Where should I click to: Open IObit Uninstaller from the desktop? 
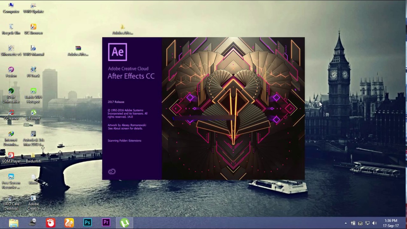pyautogui.click(x=11, y=96)
